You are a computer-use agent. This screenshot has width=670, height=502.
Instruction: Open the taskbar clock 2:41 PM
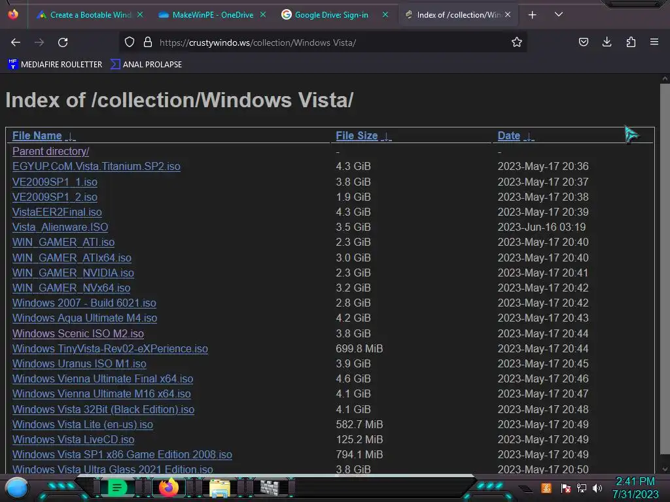(x=635, y=488)
